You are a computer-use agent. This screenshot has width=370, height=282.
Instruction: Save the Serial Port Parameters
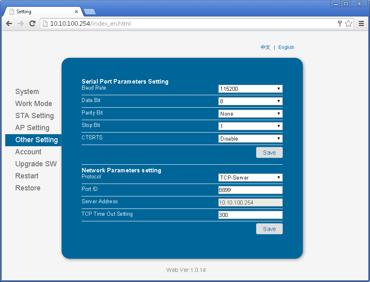coord(269,152)
